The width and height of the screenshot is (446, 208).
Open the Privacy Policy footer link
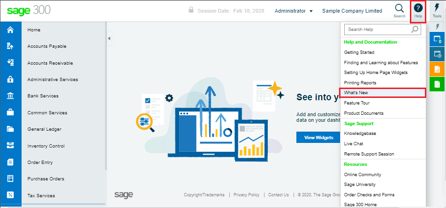[246, 194]
